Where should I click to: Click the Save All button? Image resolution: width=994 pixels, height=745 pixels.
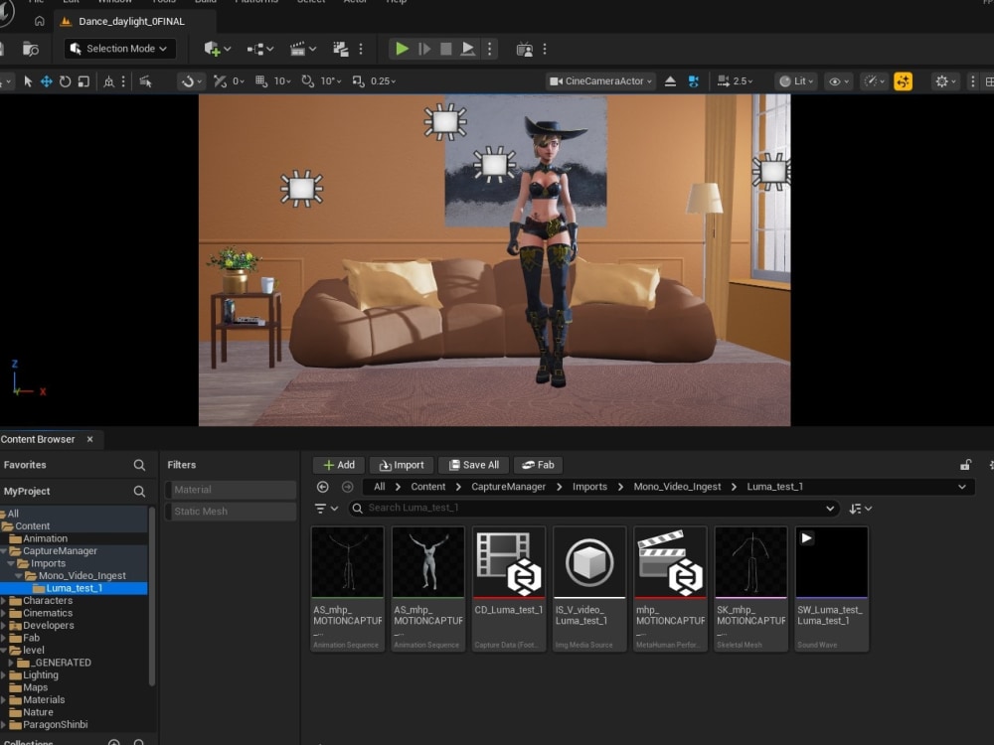pos(474,465)
